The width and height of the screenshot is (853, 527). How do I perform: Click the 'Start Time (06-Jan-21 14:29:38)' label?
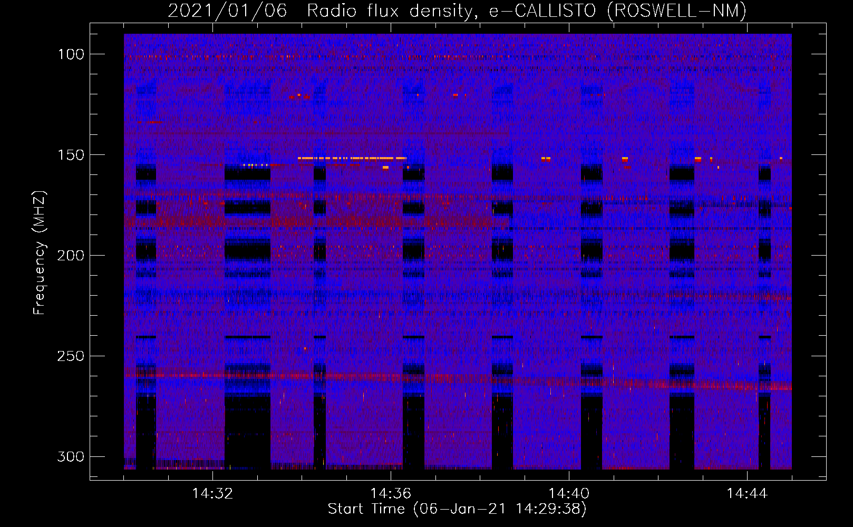tap(457, 509)
